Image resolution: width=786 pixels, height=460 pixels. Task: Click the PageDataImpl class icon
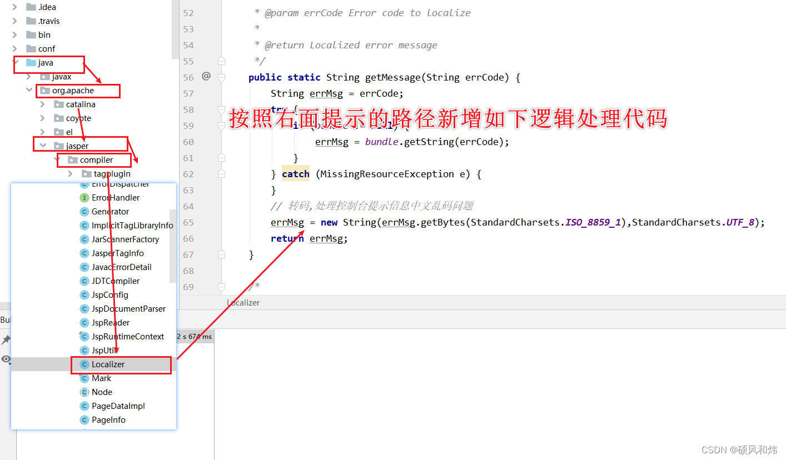[84, 406]
